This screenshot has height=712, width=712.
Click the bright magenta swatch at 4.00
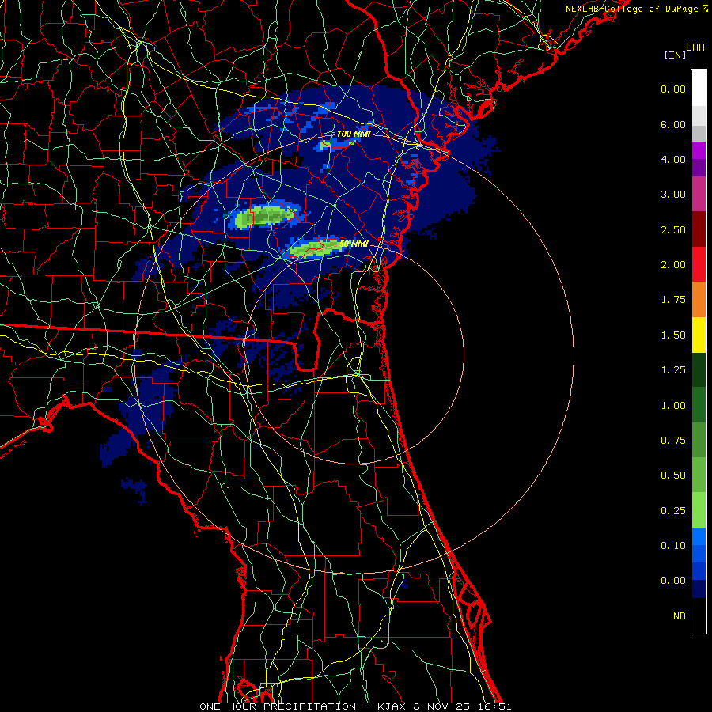[699, 150]
